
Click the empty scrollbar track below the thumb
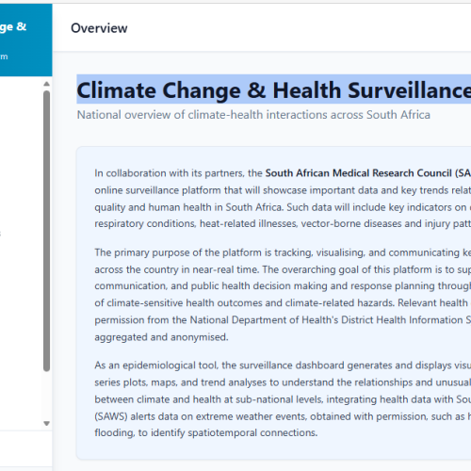click(46, 396)
